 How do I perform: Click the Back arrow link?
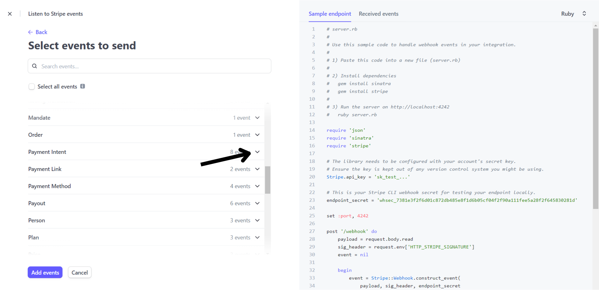point(37,32)
